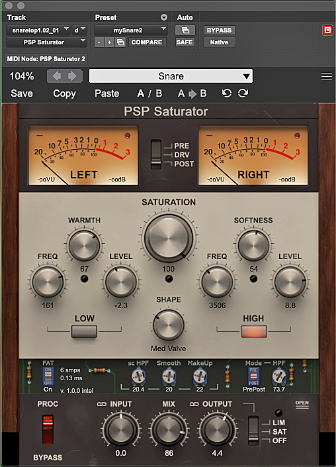The height and width of the screenshot is (467, 336).
Task: Click the red target plugin icon
Action: click(x=327, y=30)
